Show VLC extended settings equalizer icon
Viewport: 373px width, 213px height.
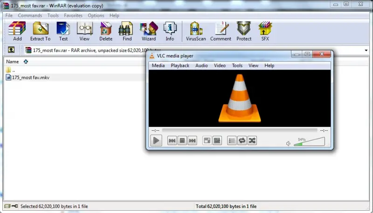(217, 140)
